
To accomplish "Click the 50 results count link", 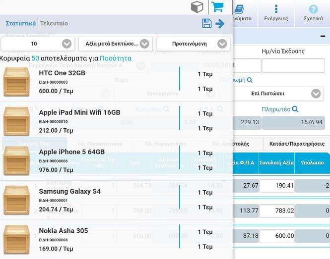I will pos(35,58).
